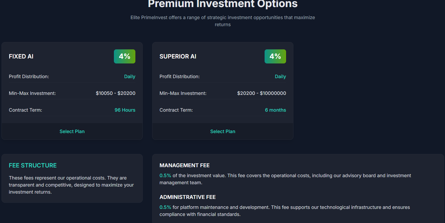This screenshot has height=223, width=445.
Task: Select the FIXED AI plan title
Action: point(21,56)
